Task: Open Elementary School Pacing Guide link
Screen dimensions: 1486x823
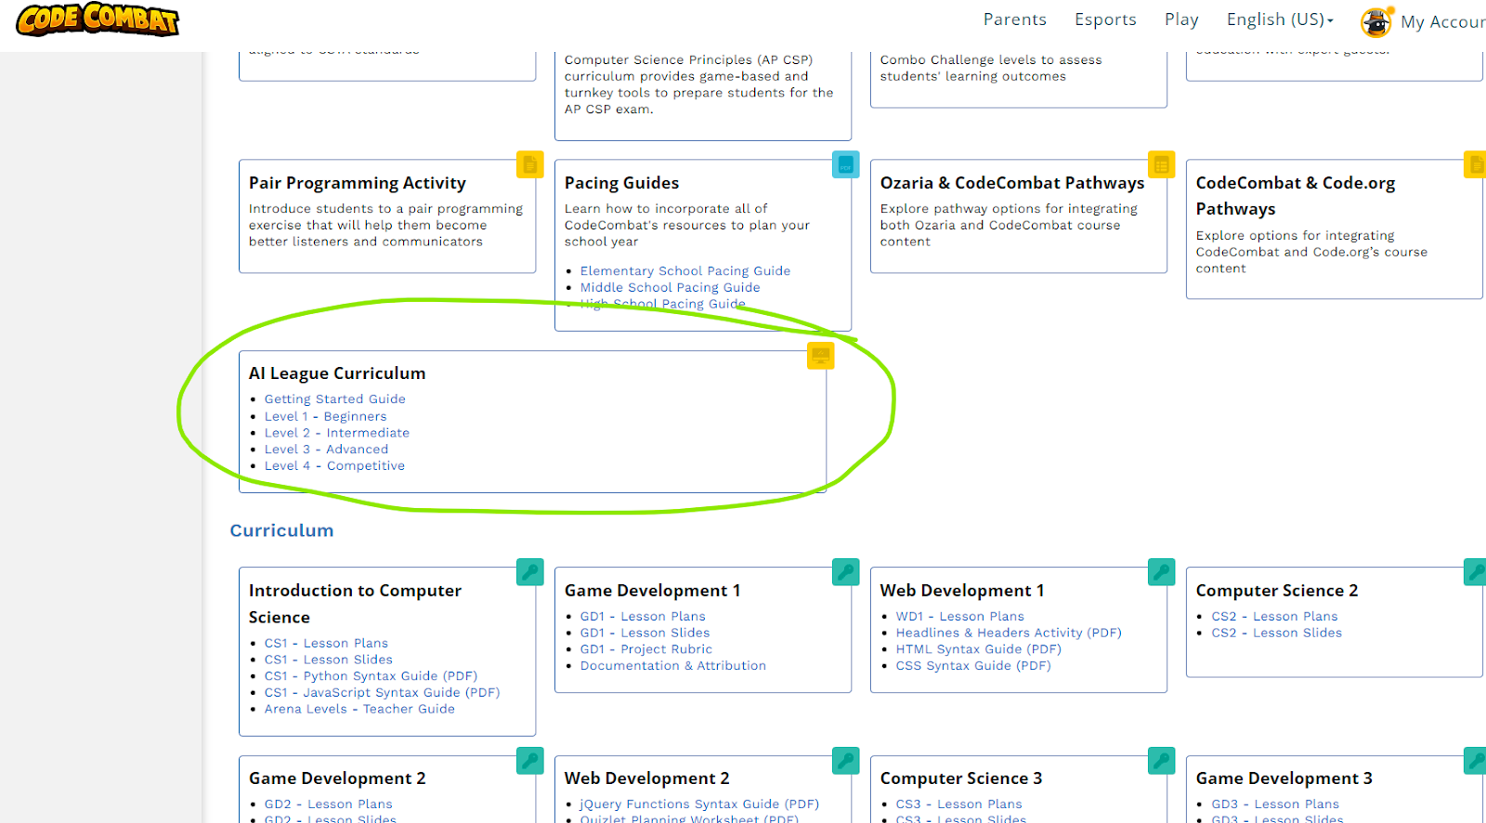Action: pyautogui.click(x=685, y=271)
